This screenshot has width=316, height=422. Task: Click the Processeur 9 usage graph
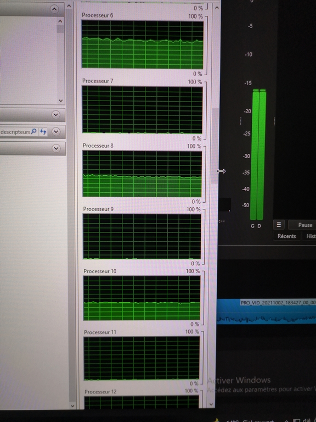pos(142,237)
